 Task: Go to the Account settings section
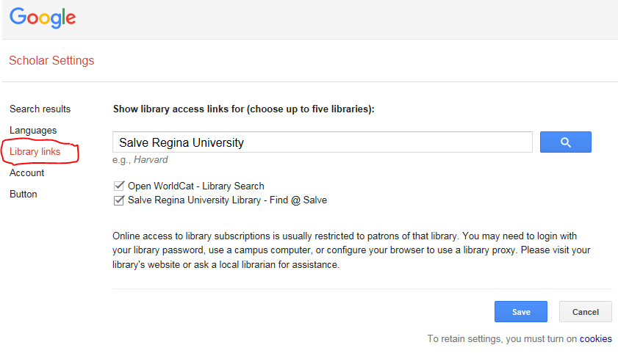pyautogui.click(x=26, y=173)
